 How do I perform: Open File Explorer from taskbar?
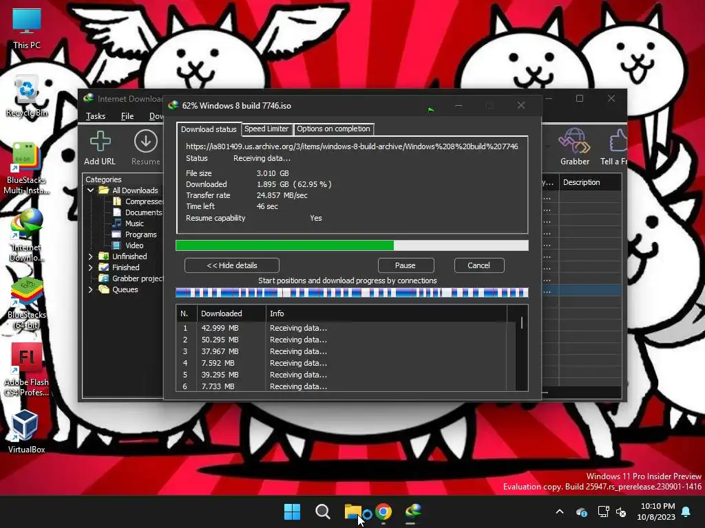click(x=353, y=511)
